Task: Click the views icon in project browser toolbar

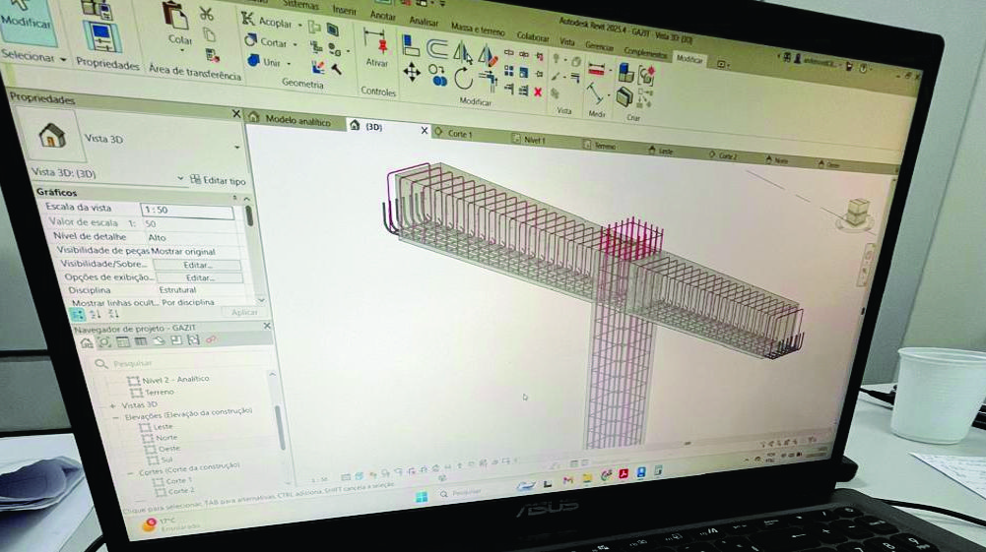Action: click(x=86, y=342)
